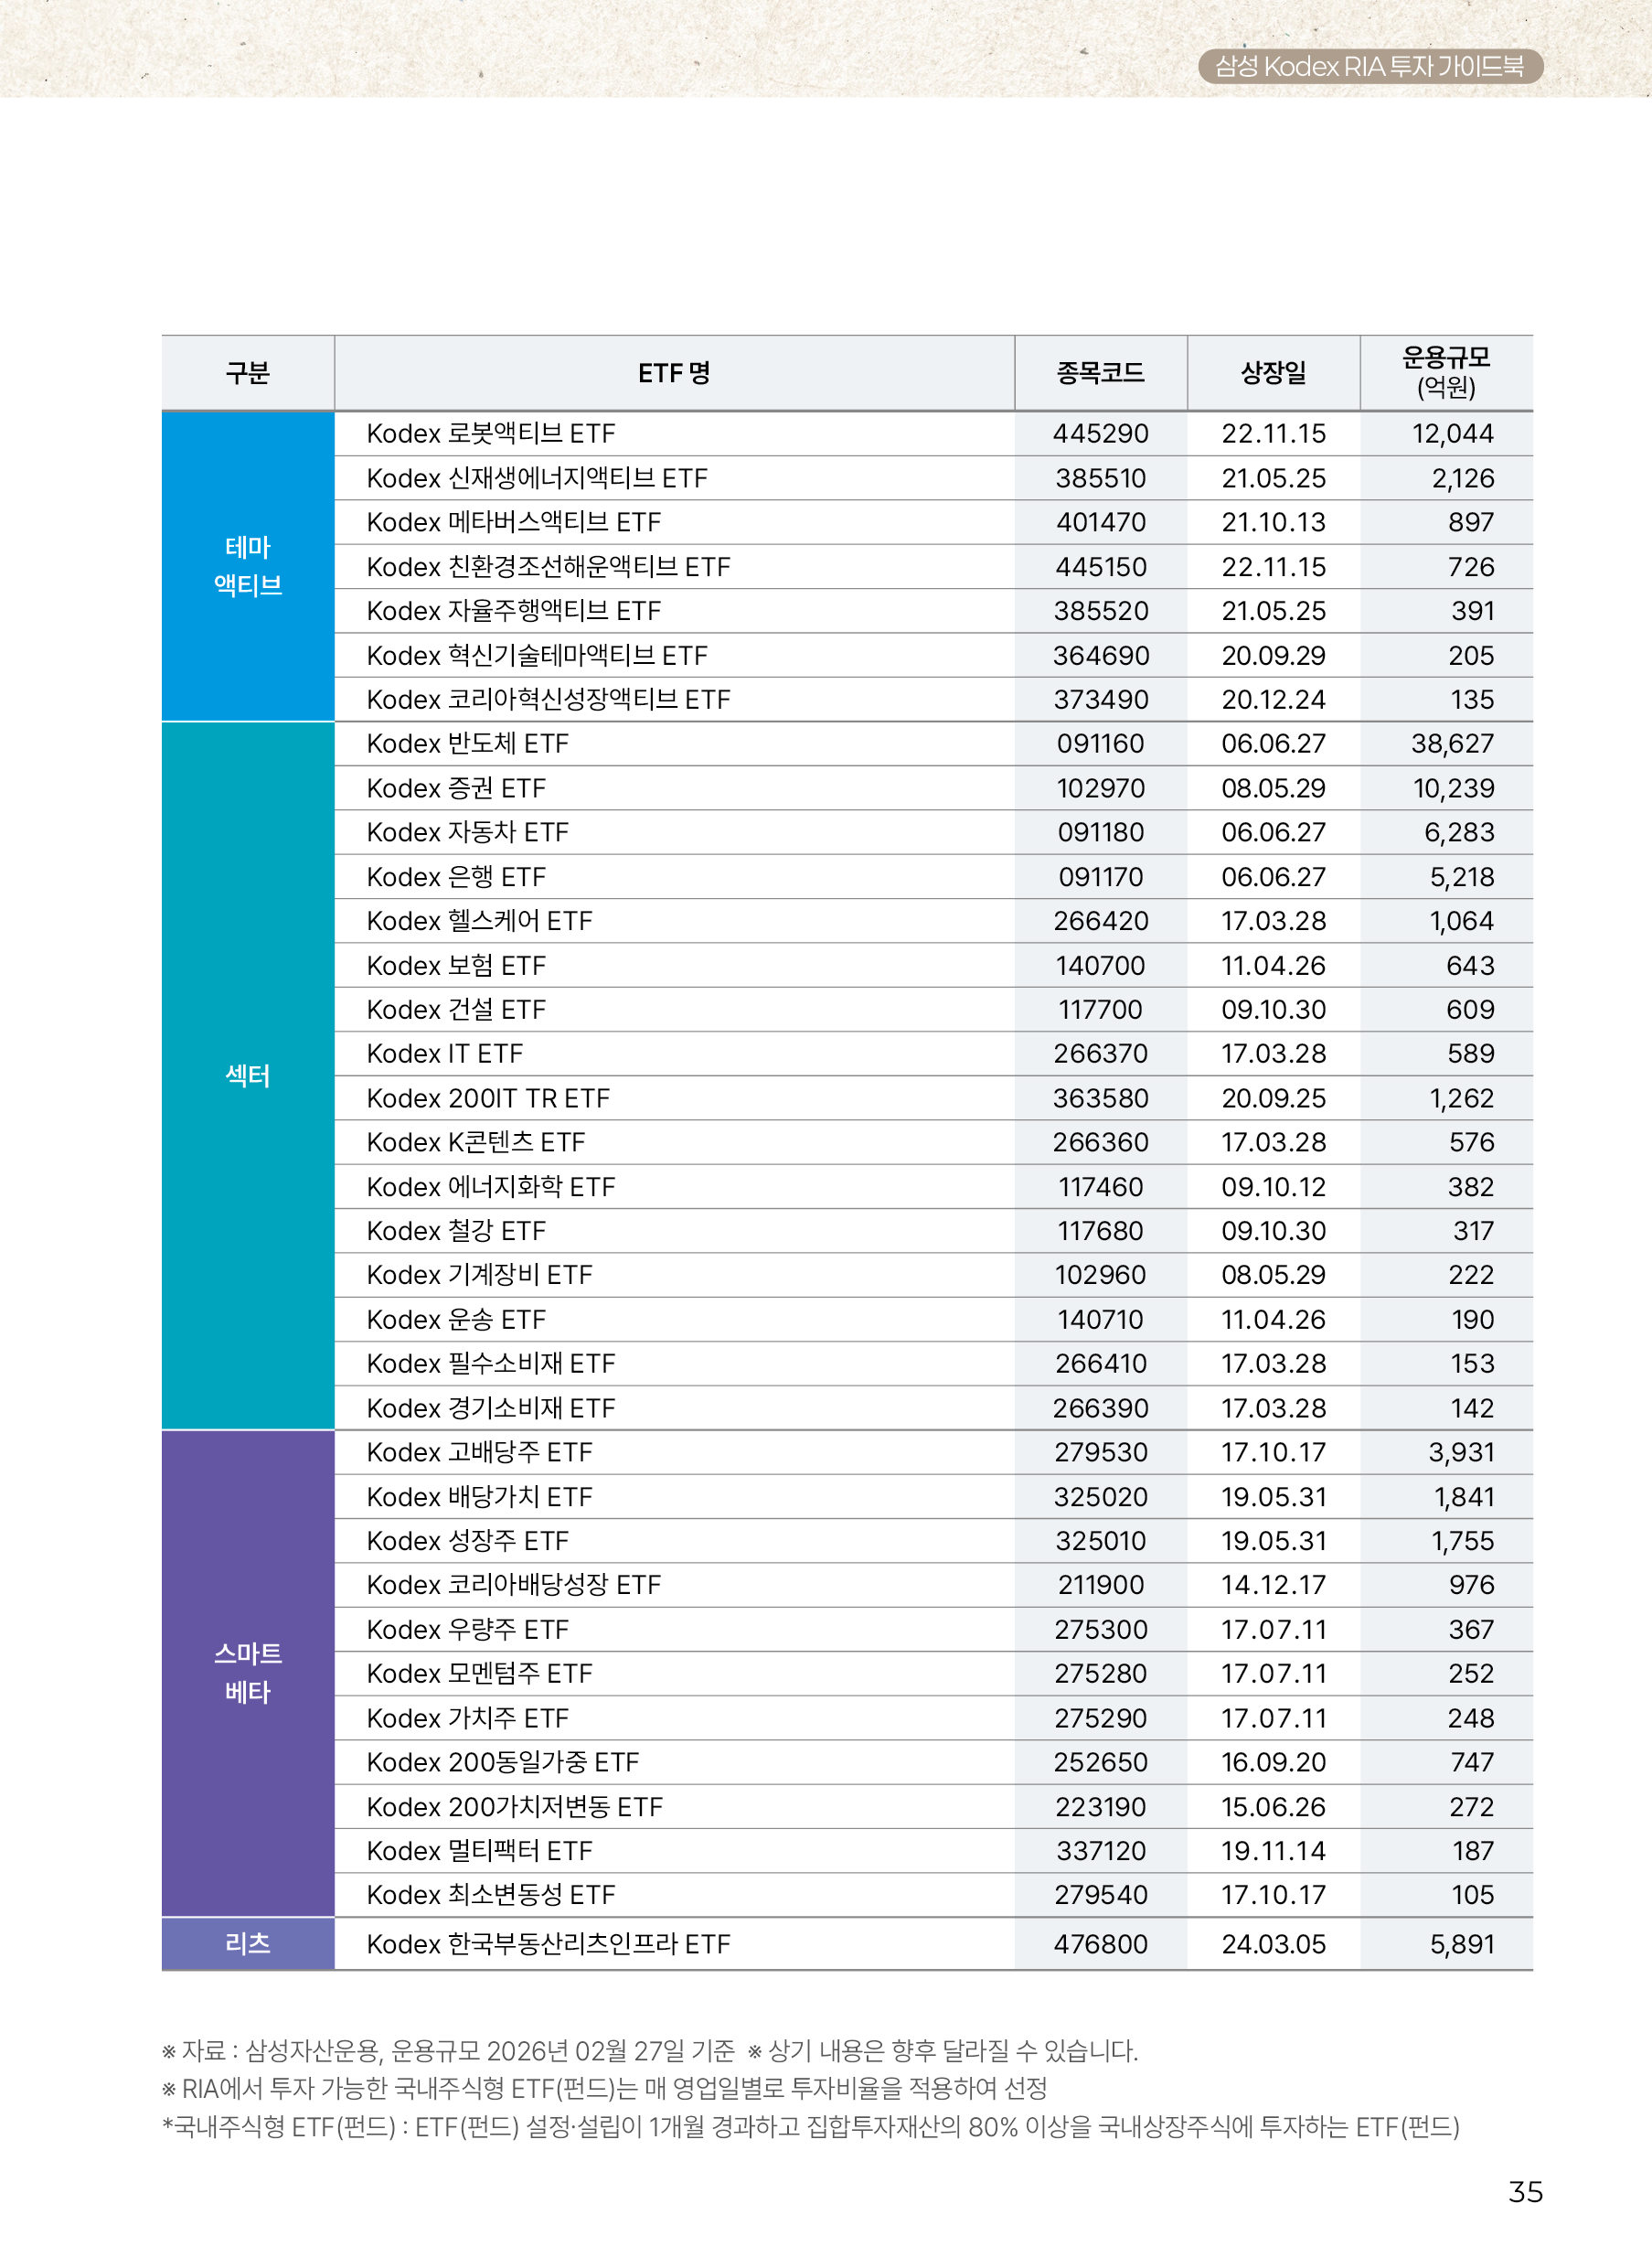
Task: Click 'Kodex 고배당주 ETF' name
Action: click(480, 1452)
